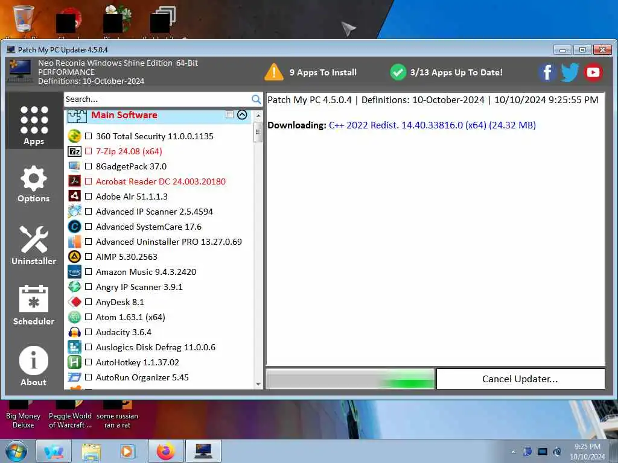618x463 pixels.
Task: Check the Acrobat Reader DC checkbox
Action: click(88, 181)
